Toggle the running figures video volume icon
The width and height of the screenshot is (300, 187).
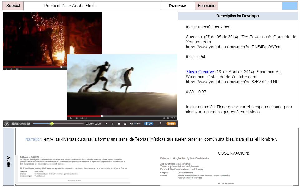coord(77,118)
